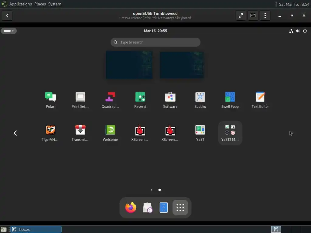Viewport: 311px width, 233px height.
Task: Select the second app grid page dot
Action: tap(160, 190)
